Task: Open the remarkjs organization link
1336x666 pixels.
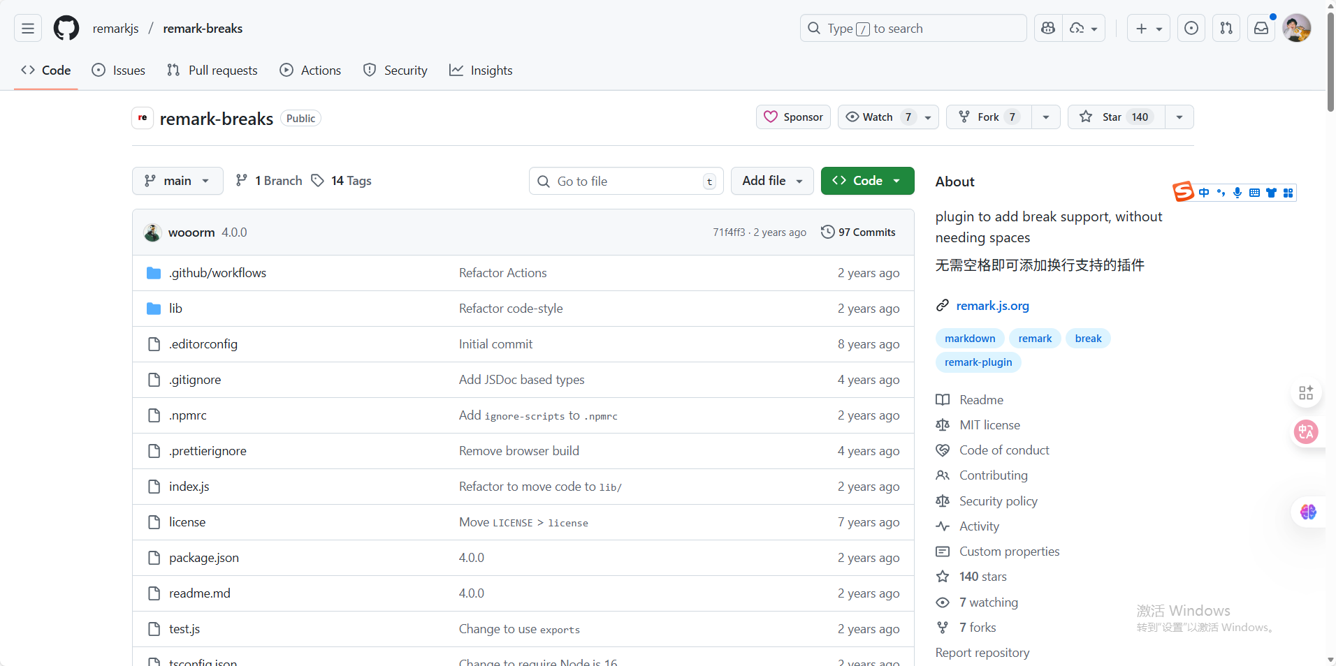Action: pyautogui.click(x=116, y=29)
